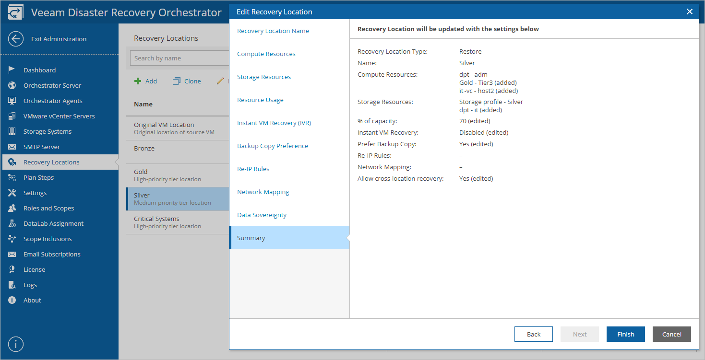Viewport: 705px width, 360px height.
Task: Click the pencil Edit icon
Action: [220, 81]
